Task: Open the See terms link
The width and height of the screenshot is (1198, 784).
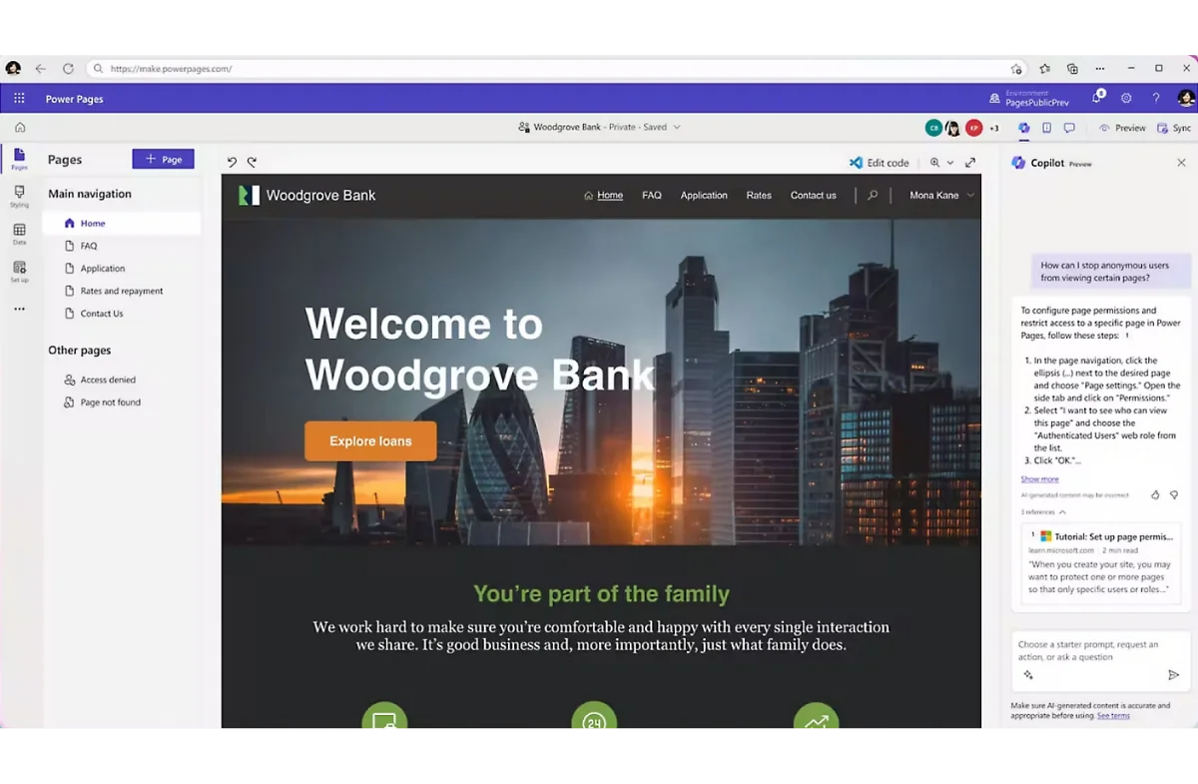Action: [x=1113, y=716]
